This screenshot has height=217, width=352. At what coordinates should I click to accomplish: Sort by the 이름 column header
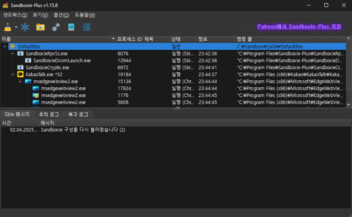pyautogui.click(x=58, y=39)
